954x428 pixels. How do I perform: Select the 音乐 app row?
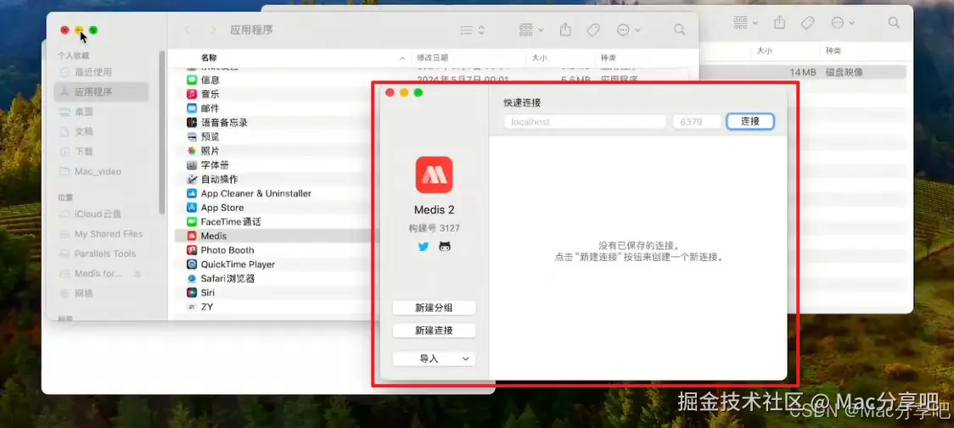coord(272,94)
